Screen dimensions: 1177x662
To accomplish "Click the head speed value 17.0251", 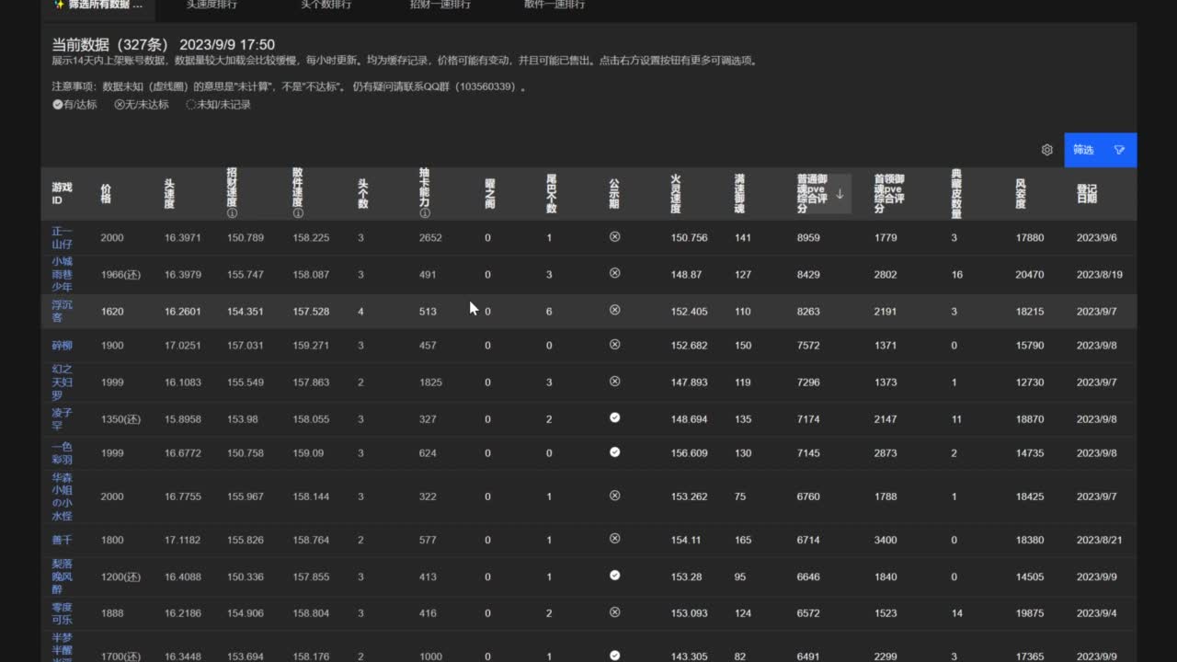I will [182, 346].
